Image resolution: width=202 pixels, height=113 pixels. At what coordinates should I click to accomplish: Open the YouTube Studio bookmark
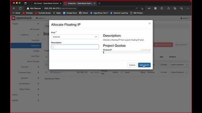pyautogui.click(x=43, y=13)
